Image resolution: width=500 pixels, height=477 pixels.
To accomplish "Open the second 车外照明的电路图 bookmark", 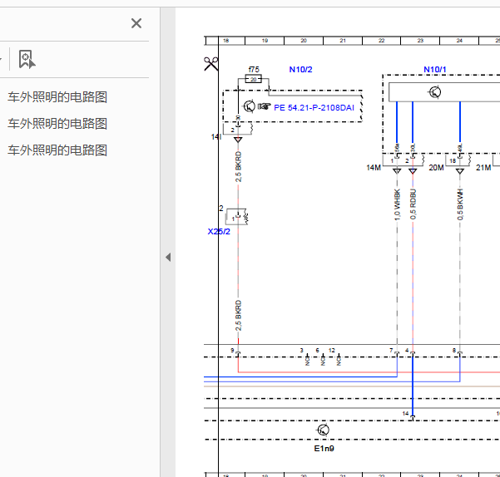I will (57, 124).
